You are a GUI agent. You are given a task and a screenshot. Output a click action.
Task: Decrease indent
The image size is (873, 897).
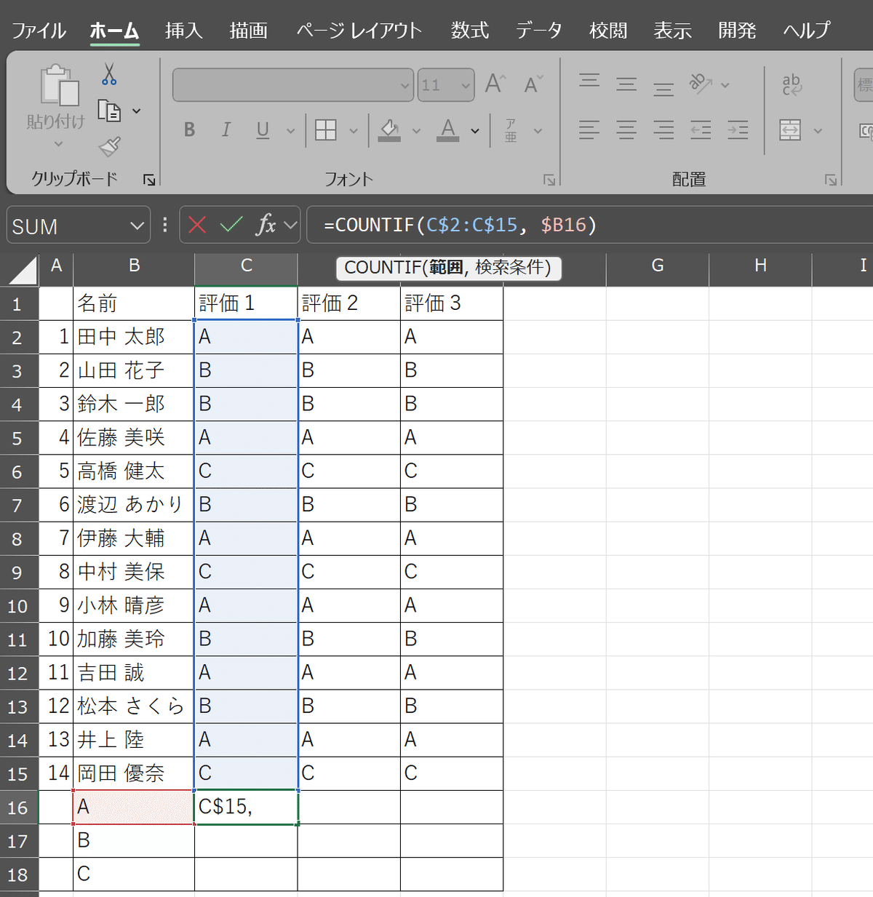[701, 130]
